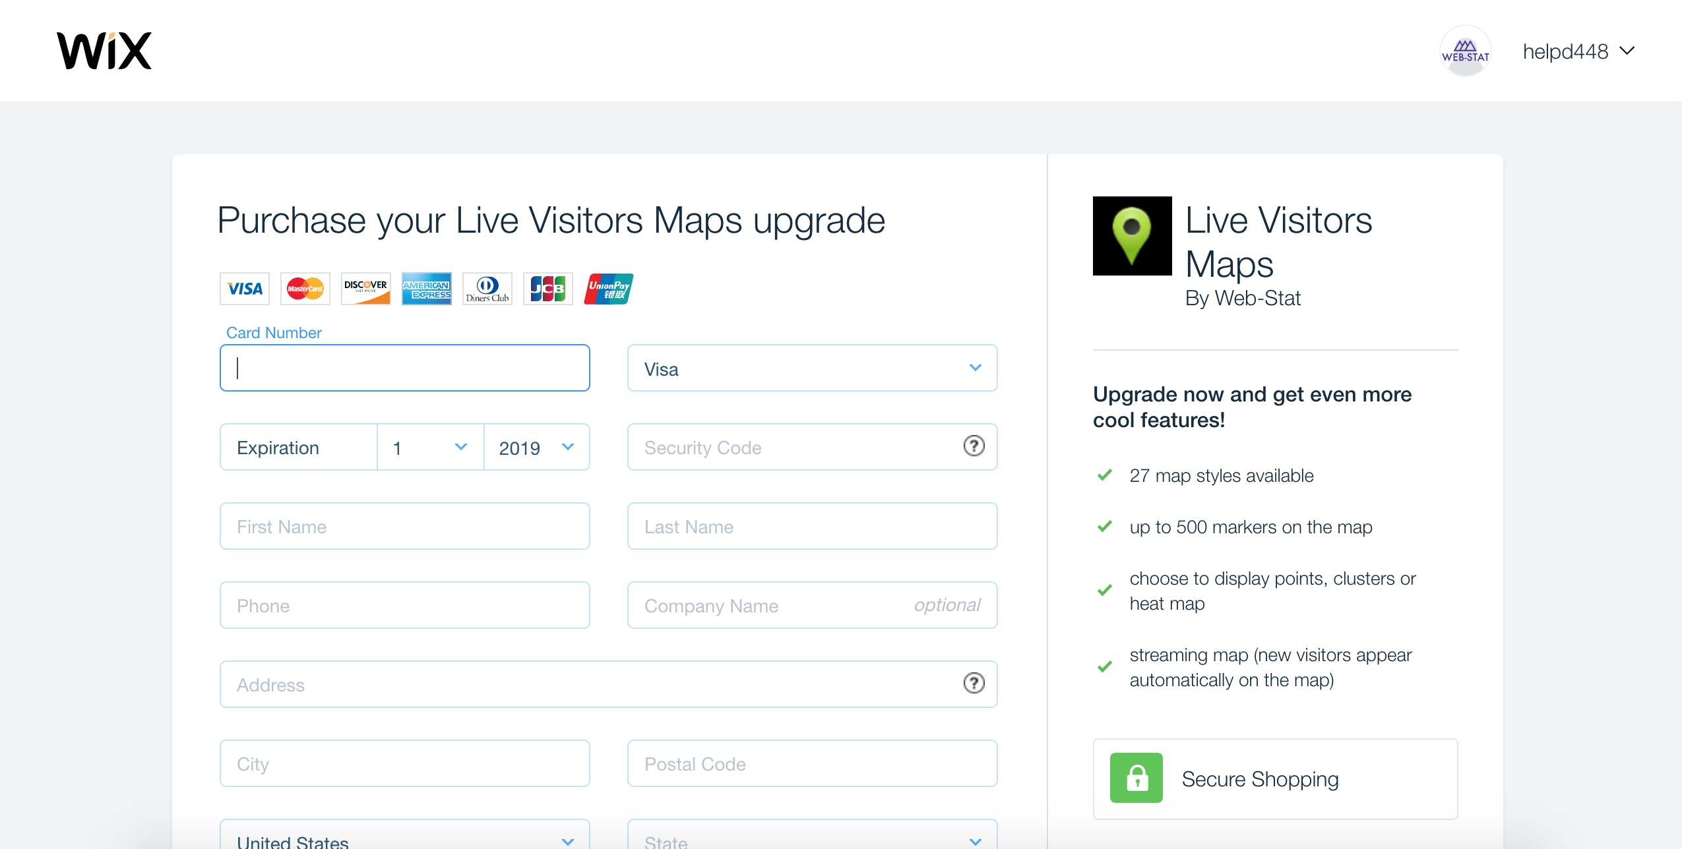Click the JCB card icon
Screen dimensions: 1682x849
click(x=548, y=288)
